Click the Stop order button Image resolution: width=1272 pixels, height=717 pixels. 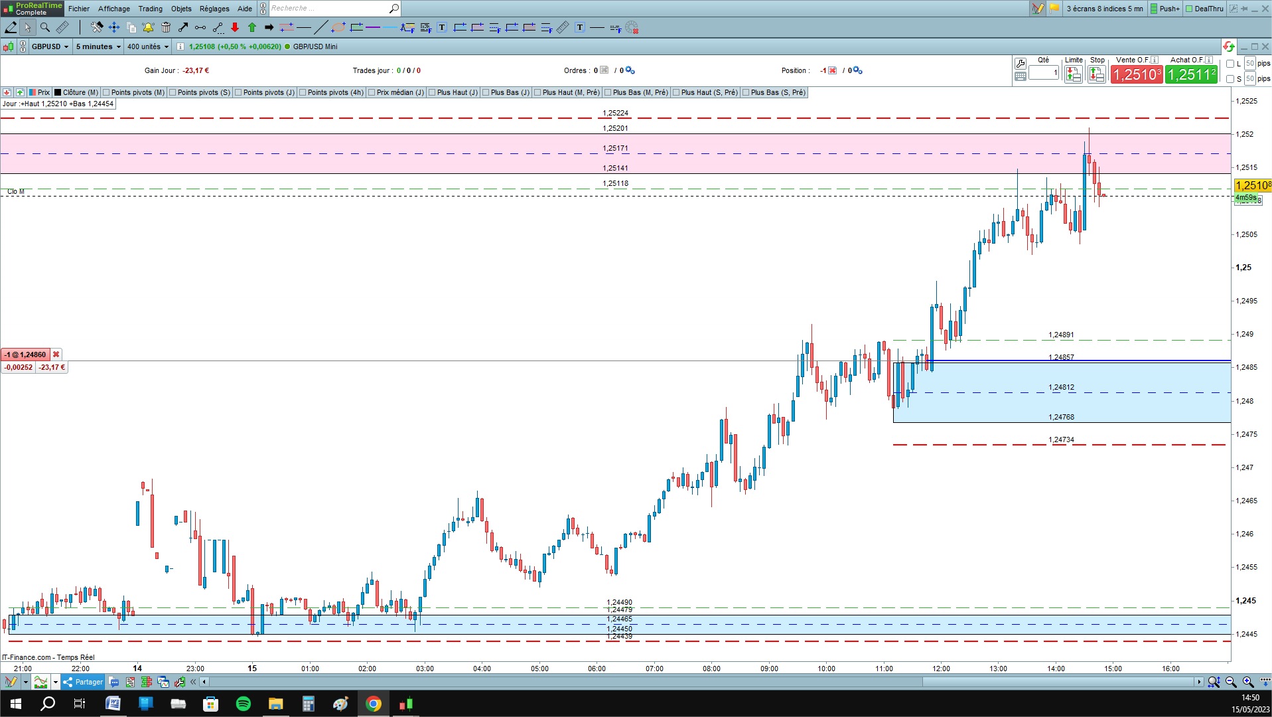pyautogui.click(x=1097, y=74)
